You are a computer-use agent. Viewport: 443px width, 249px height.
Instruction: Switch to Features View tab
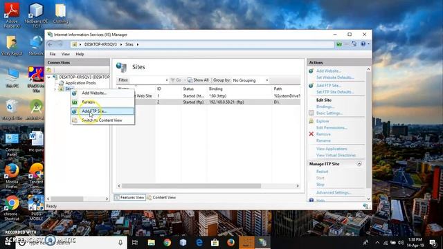tap(129, 197)
